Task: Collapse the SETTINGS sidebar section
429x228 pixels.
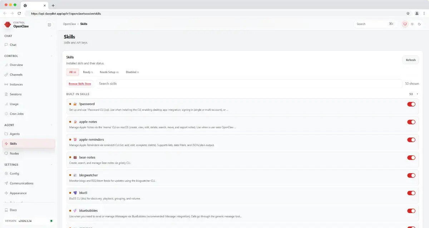Action: pos(51,165)
